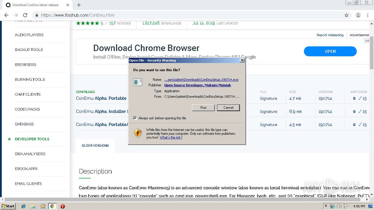Go back in Chrome
The height and width of the screenshot is (210, 374).
[x=6, y=15]
